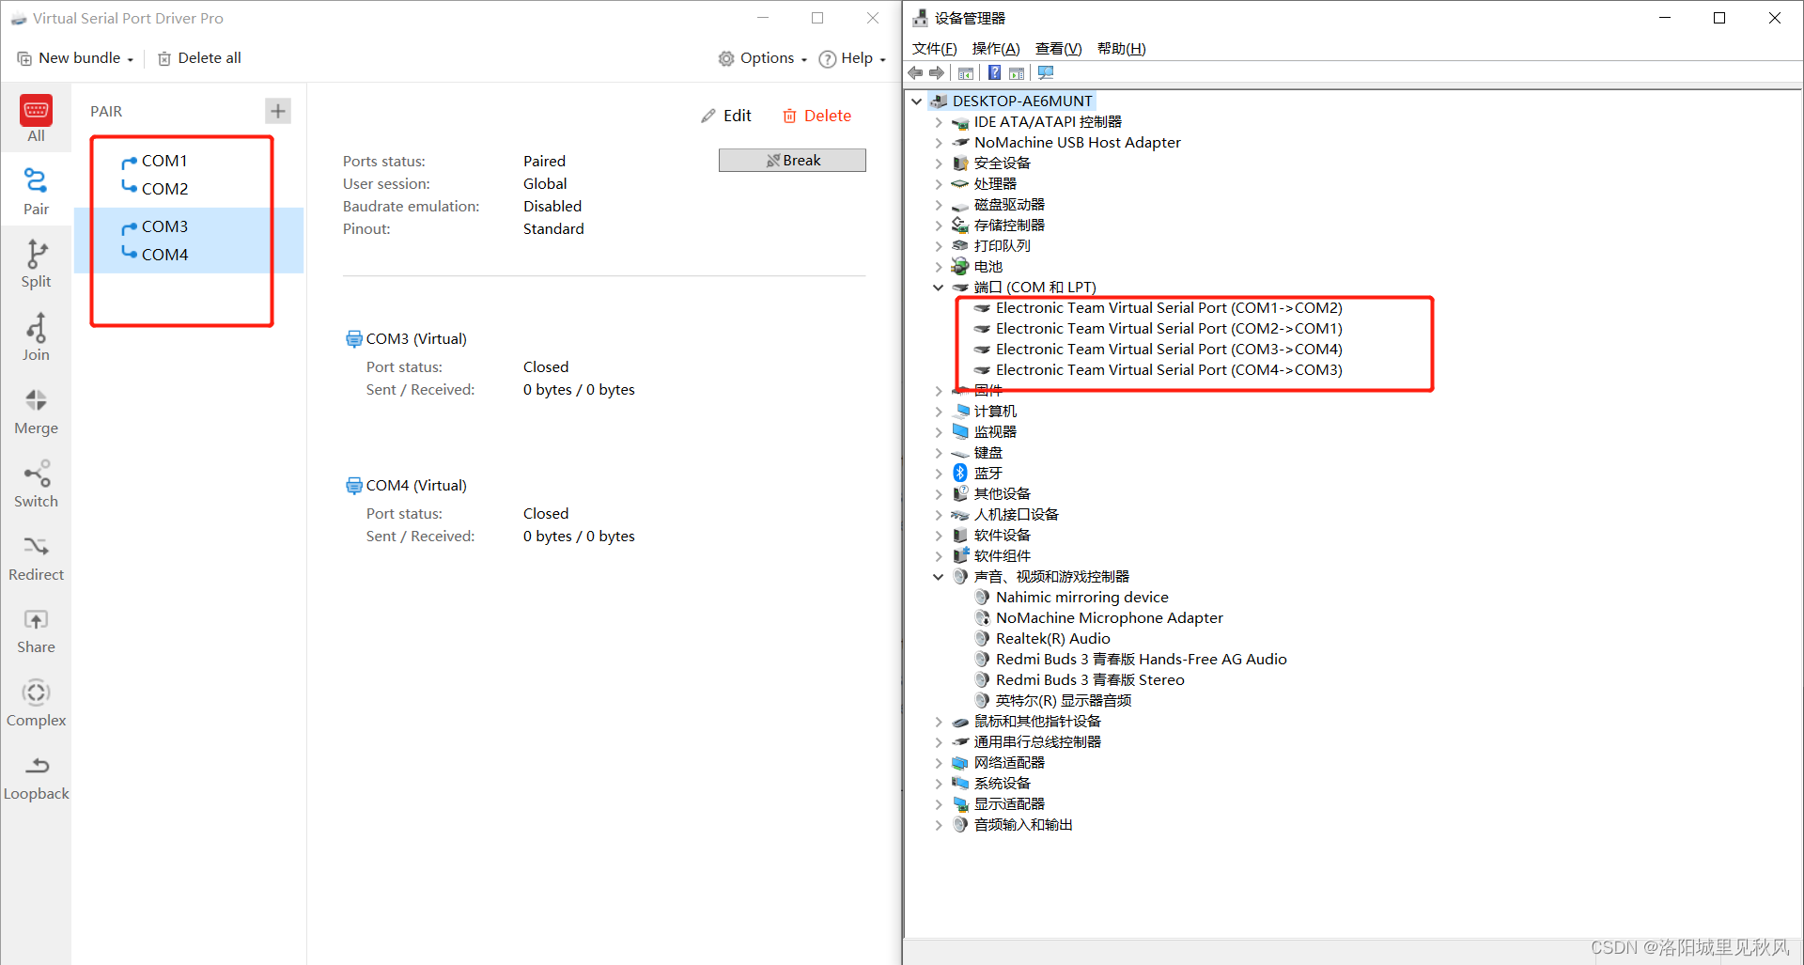Click the 键盘 category
The height and width of the screenshot is (965, 1804).
[x=988, y=453]
